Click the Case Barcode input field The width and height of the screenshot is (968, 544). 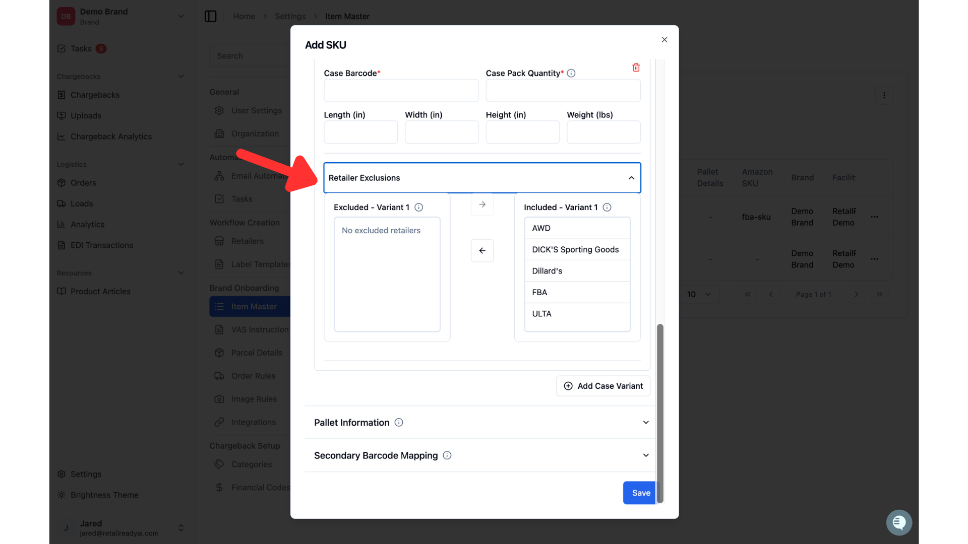click(401, 91)
